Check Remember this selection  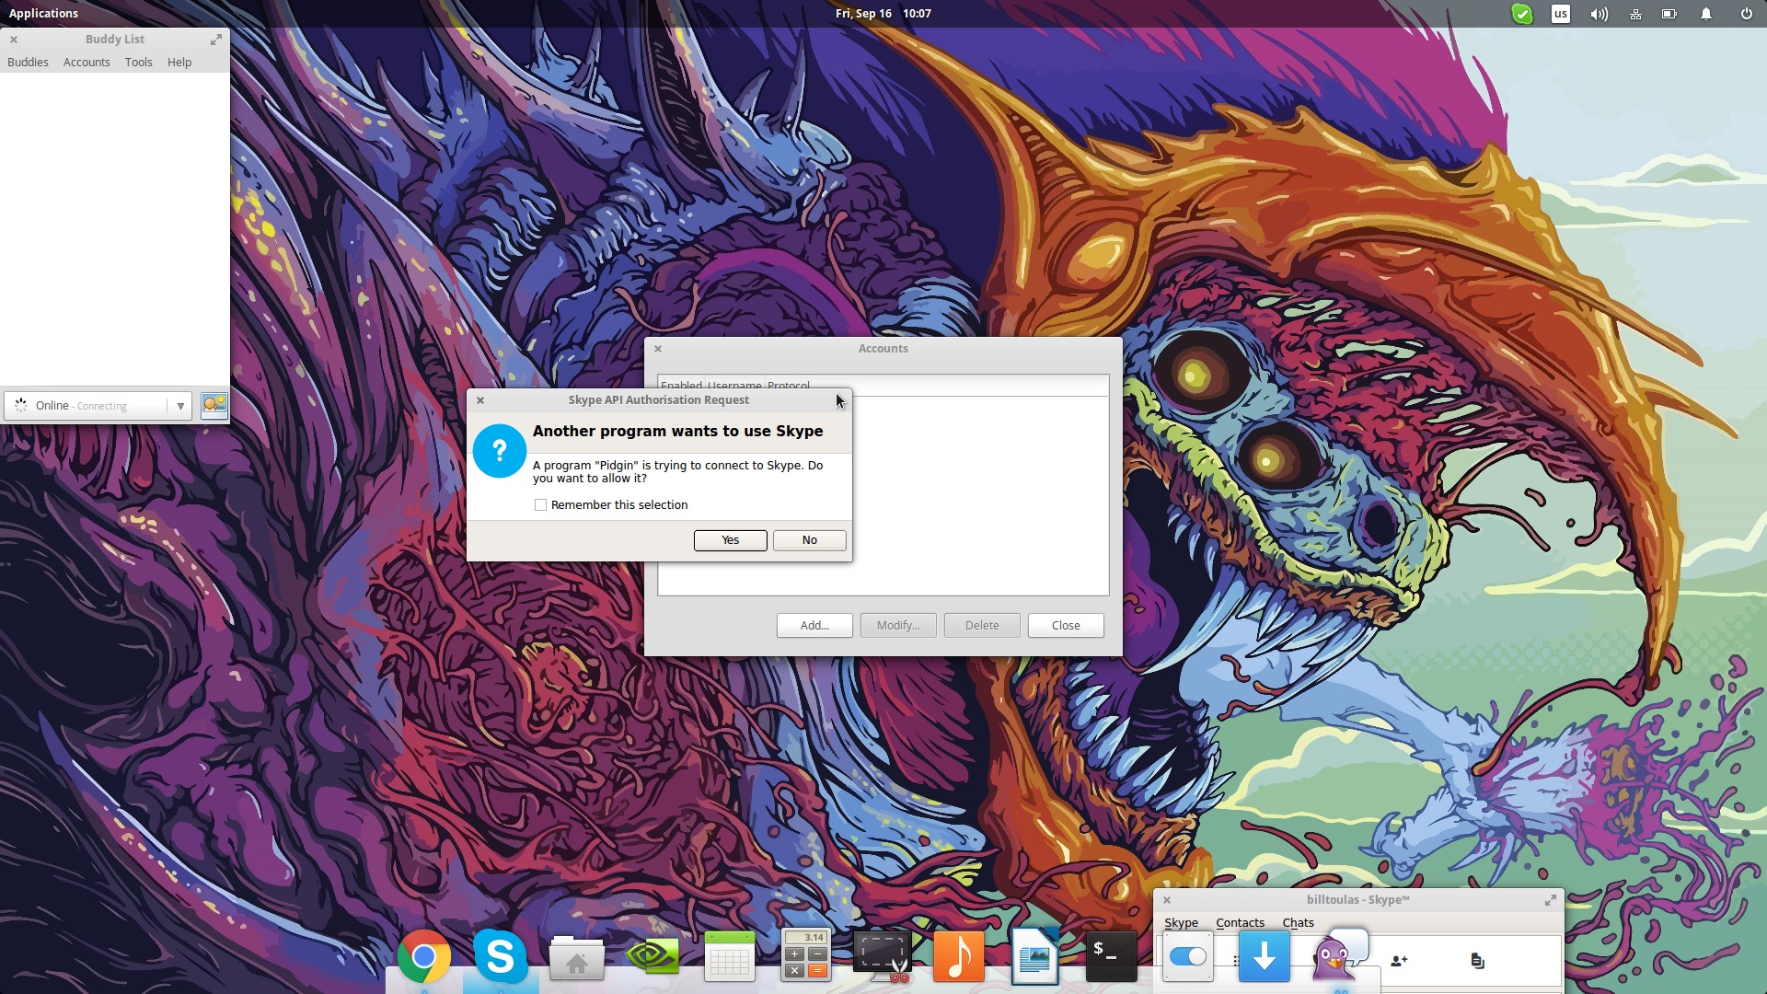pos(541,505)
